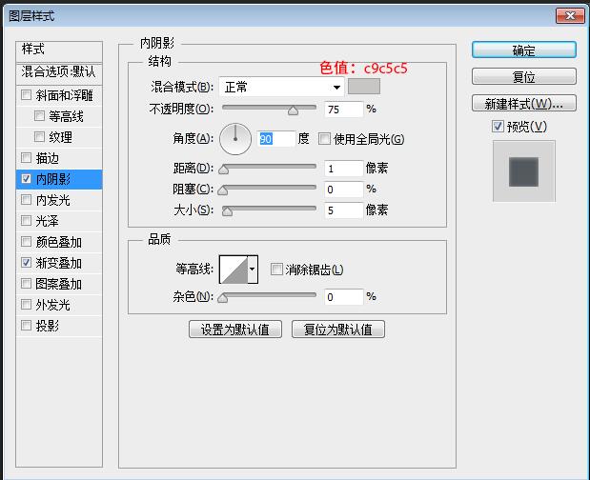Uncheck the 渐变叠加 checkbox
Image resolution: width=590 pixels, height=480 pixels.
(x=26, y=262)
